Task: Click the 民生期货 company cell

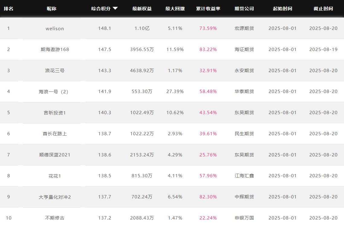Action: pos(244,134)
